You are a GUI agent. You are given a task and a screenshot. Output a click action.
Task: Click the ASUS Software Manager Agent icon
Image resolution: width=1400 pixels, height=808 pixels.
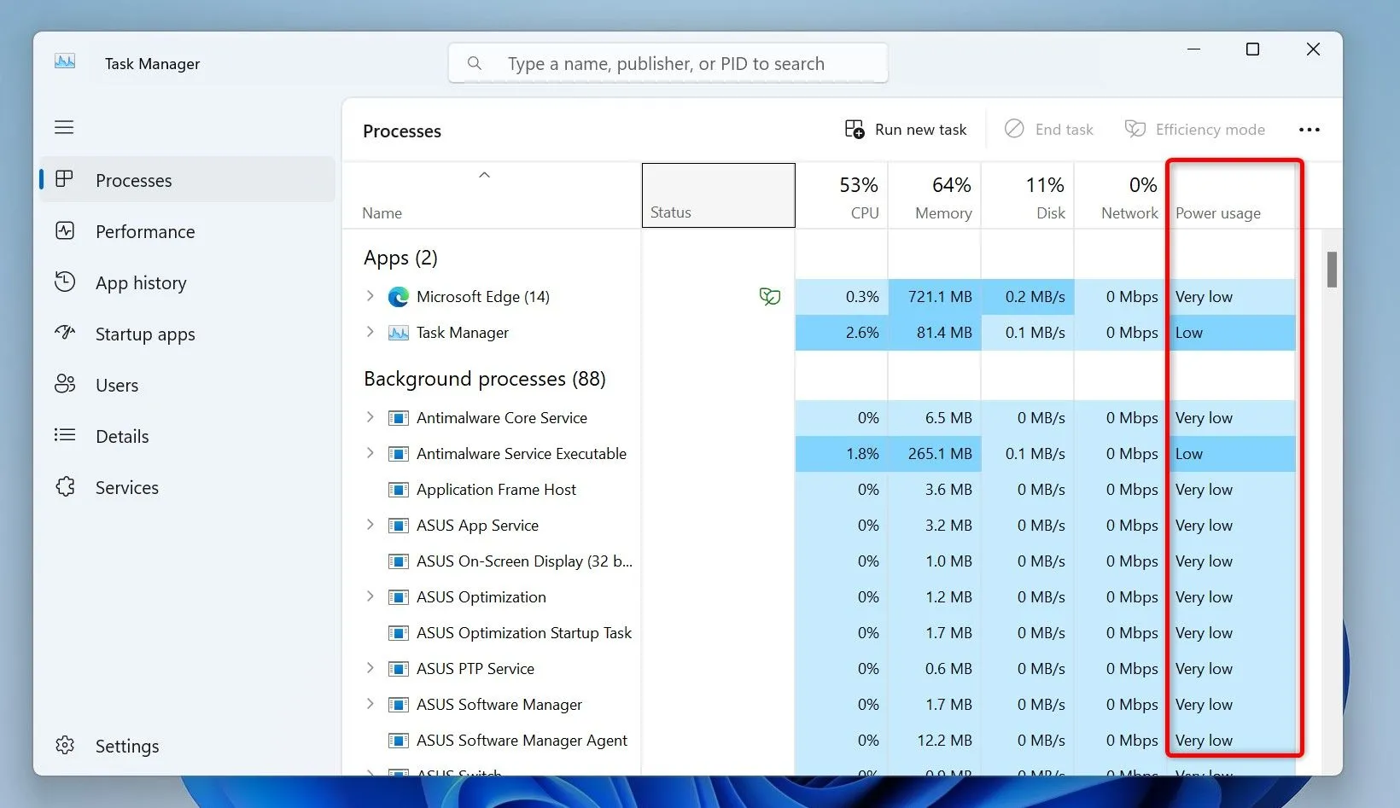pos(398,741)
